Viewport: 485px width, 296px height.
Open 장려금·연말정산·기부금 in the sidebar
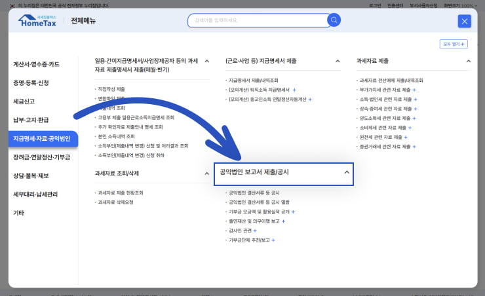point(42,157)
